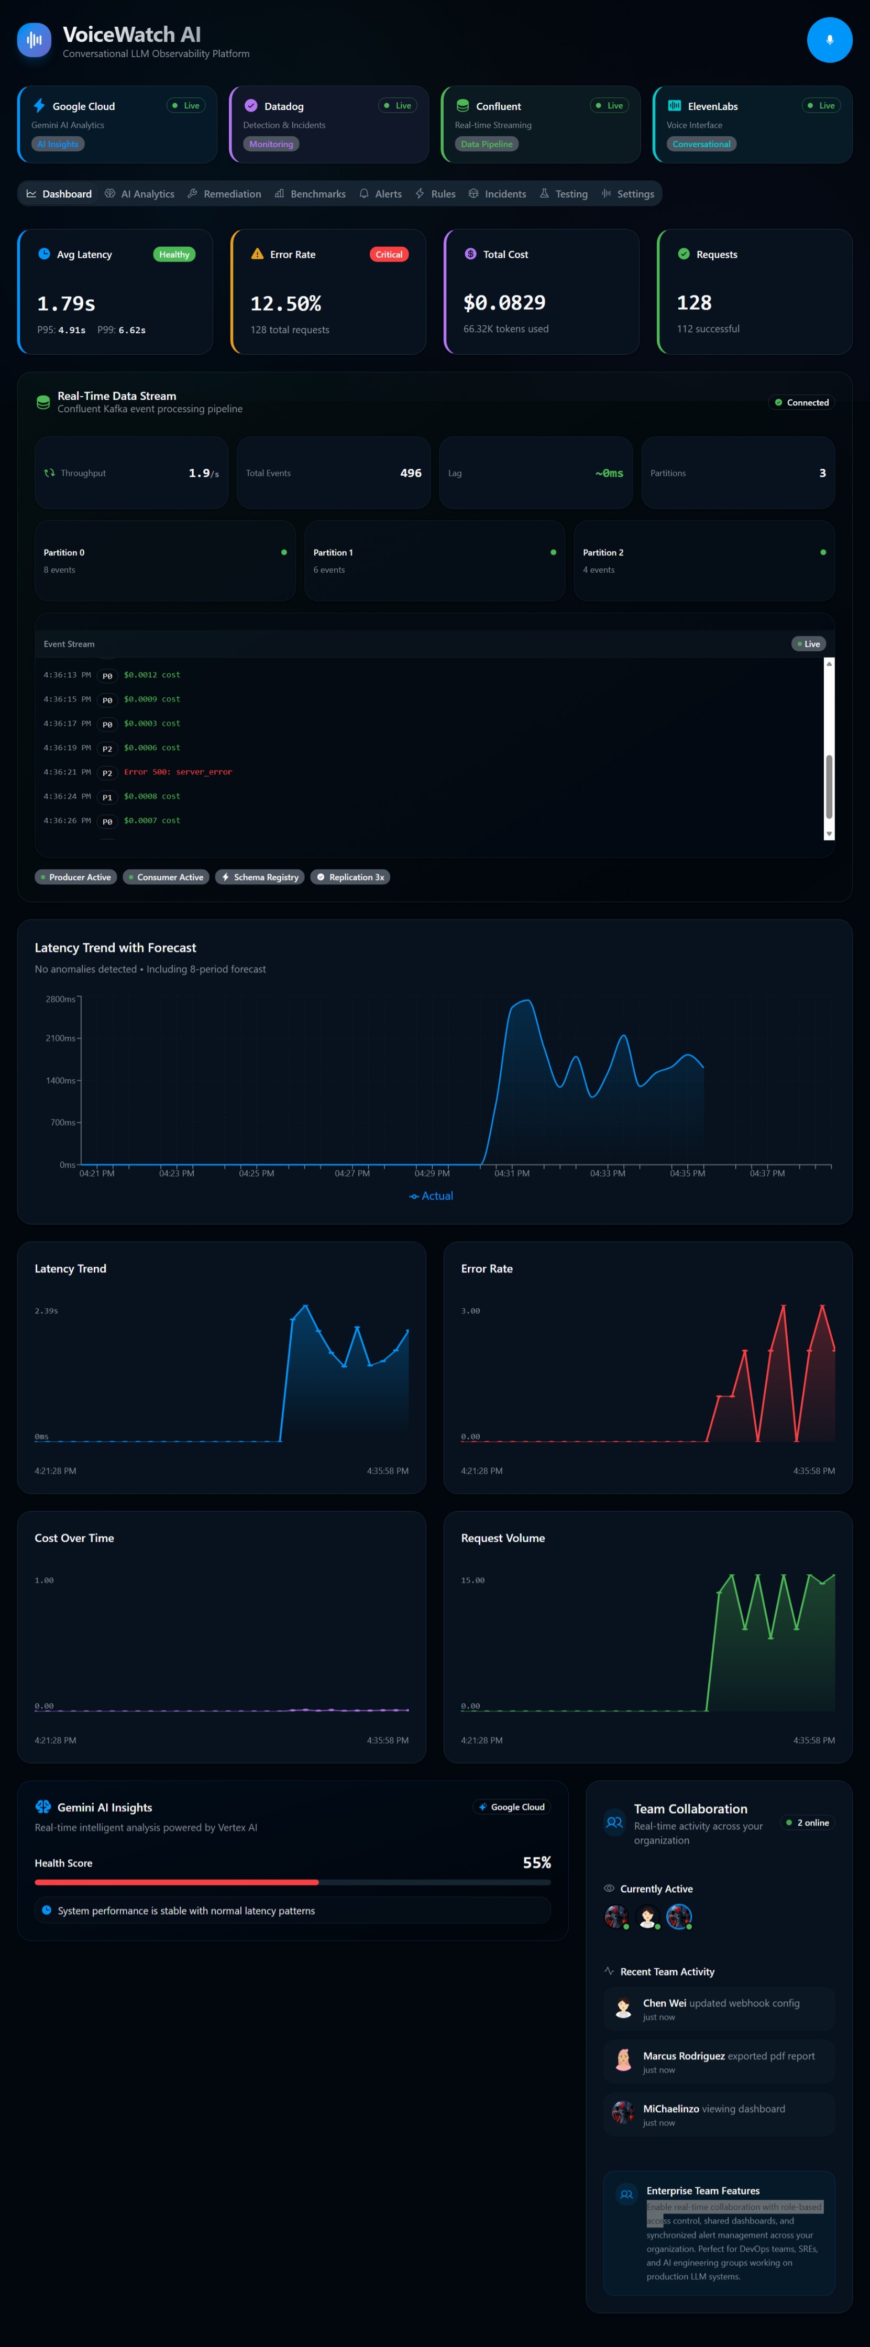Click the Conversational tag on ElevenLabs
Screen dimensions: 870x2347
pos(701,144)
